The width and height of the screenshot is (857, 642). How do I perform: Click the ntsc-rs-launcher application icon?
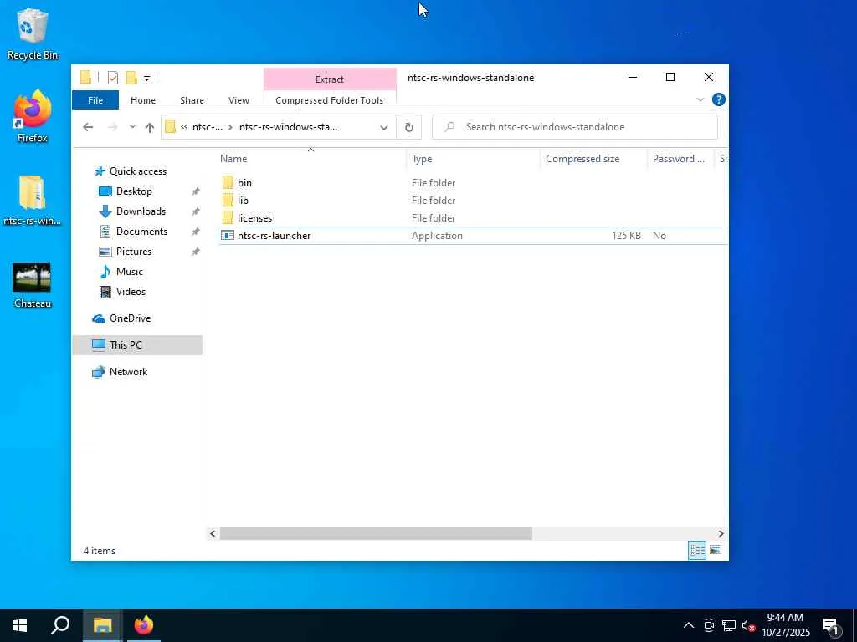point(228,236)
